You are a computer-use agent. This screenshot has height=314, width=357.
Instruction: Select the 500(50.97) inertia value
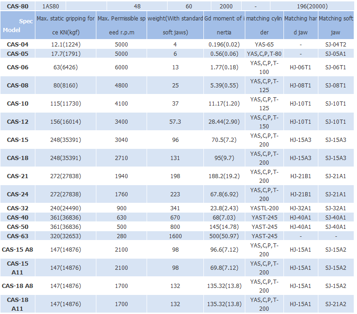[x=224, y=236]
